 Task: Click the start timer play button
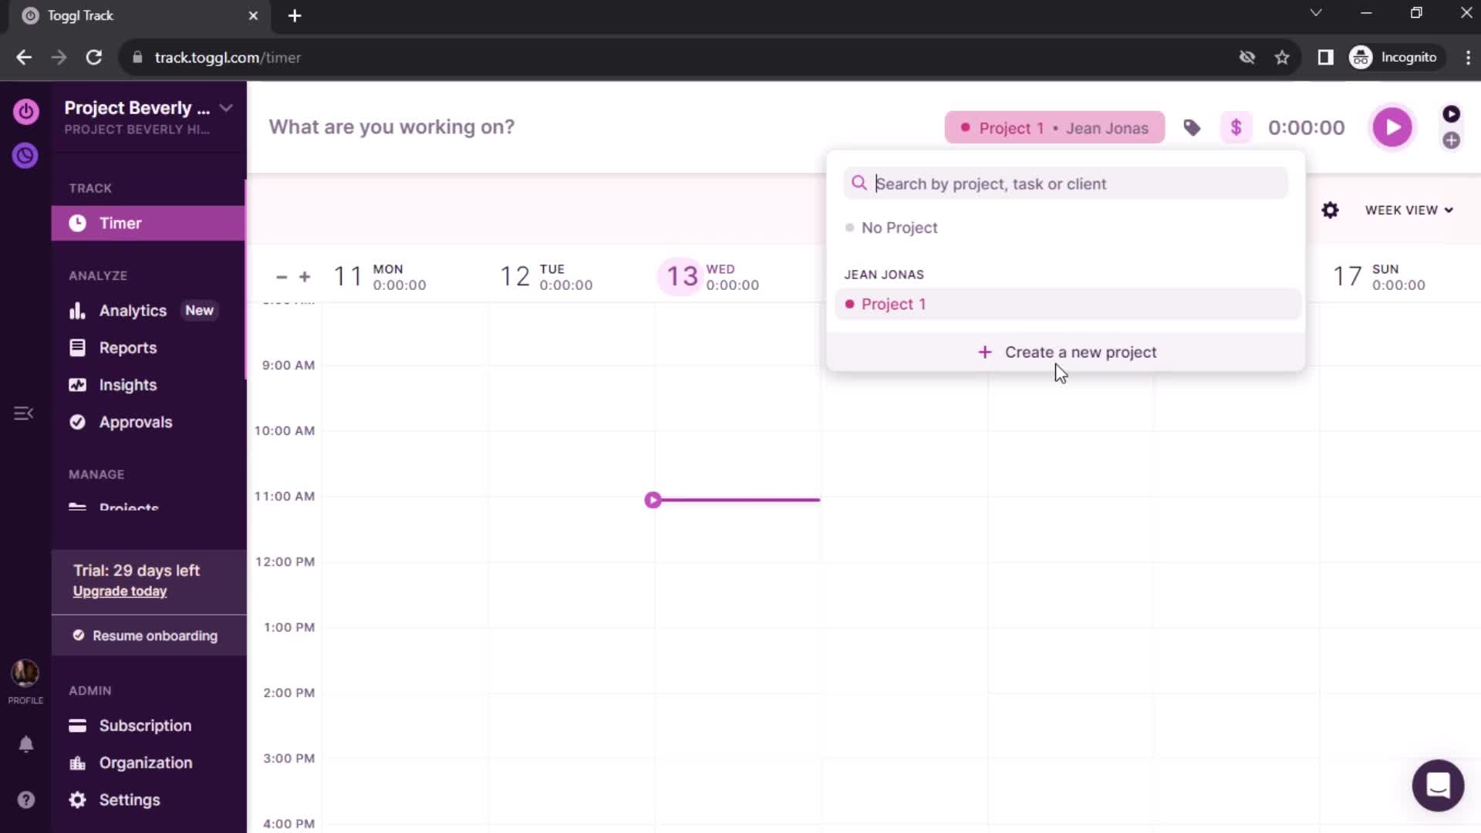(1392, 126)
